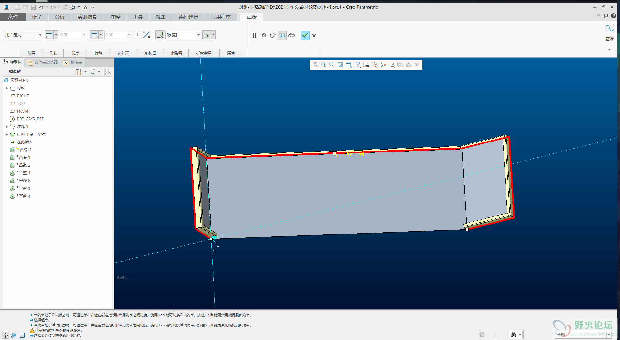This screenshot has height=340, width=620.
Task: Pause the flange feature tool
Action: (x=254, y=35)
